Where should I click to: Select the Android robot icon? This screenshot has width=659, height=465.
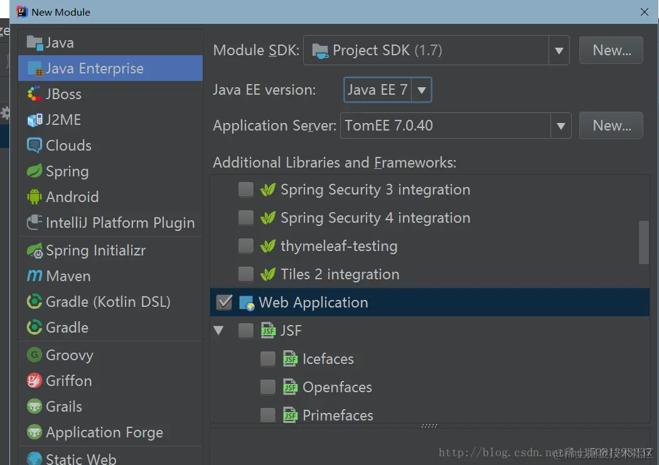pos(35,196)
